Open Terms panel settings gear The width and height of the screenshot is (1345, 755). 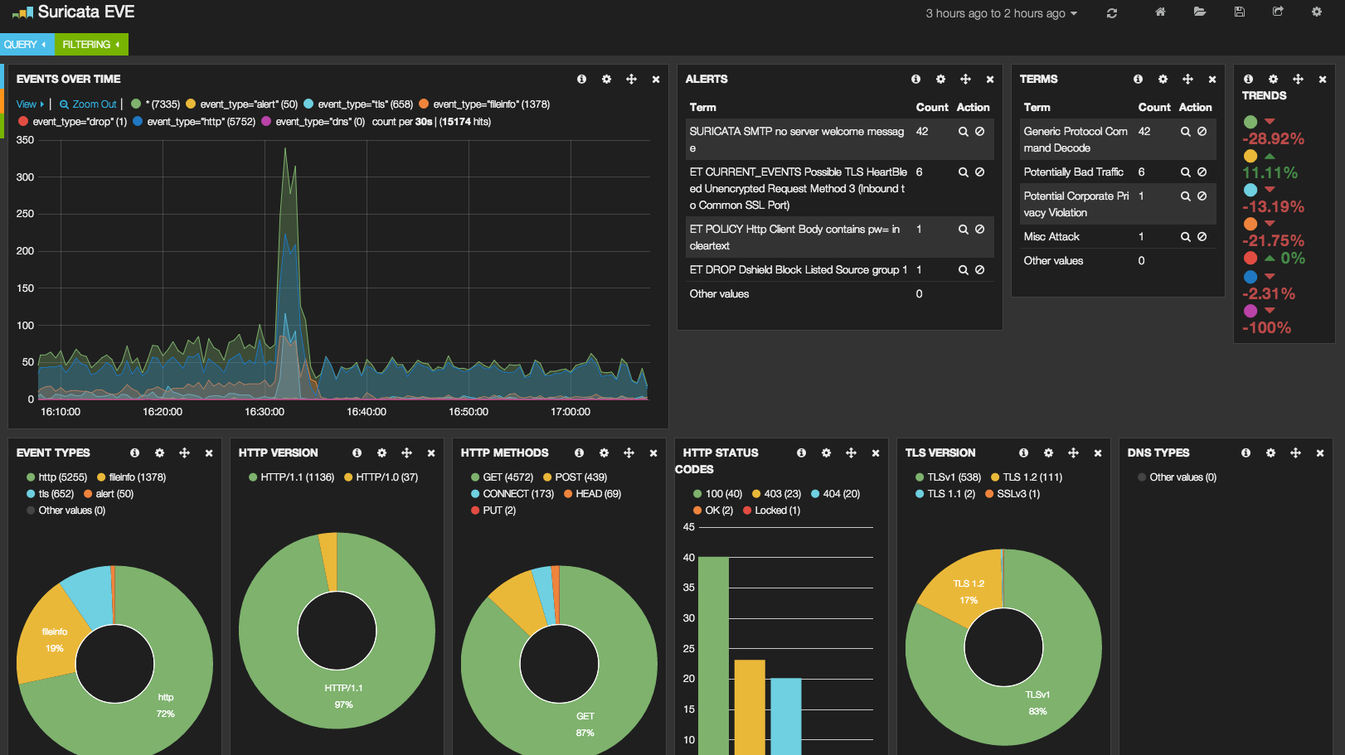click(x=1163, y=80)
